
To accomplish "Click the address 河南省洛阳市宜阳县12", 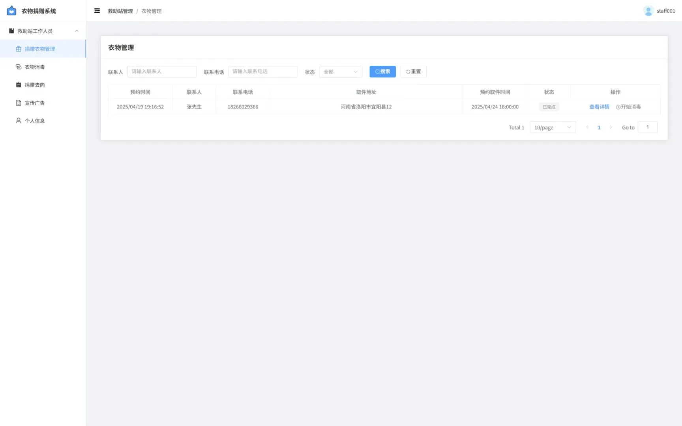I will click(x=366, y=107).
